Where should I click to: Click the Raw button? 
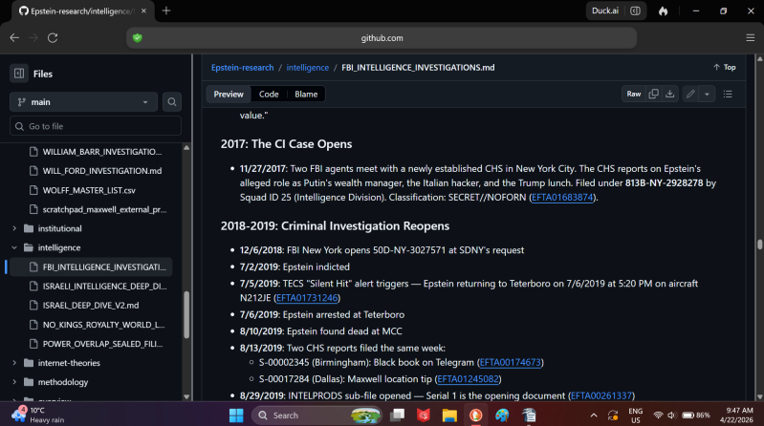click(x=633, y=94)
